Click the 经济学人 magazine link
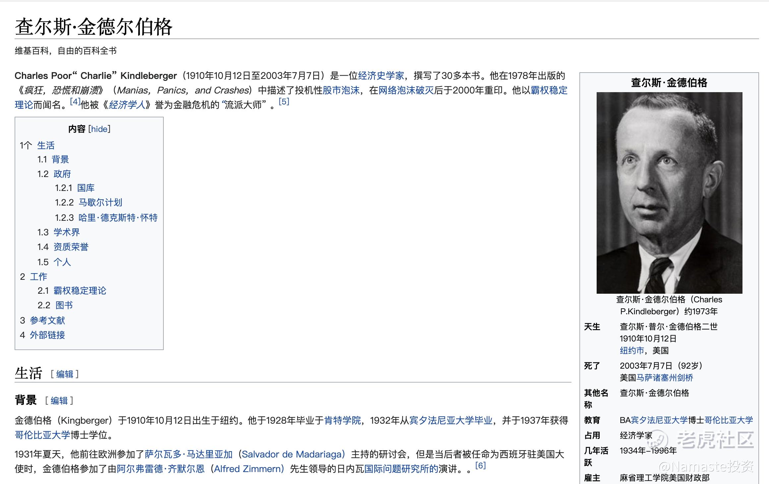The height and width of the screenshot is (484, 769). pyautogui.click(x=127, y=105)
